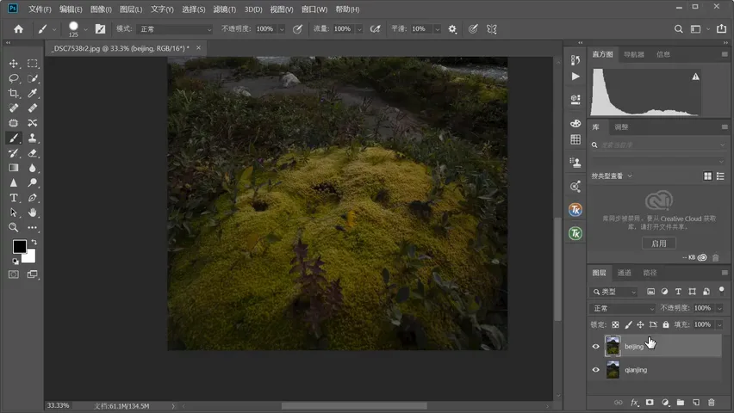Toggle pressure for opacity icon
Screen dimensions: 734x413
coord(297,29)
